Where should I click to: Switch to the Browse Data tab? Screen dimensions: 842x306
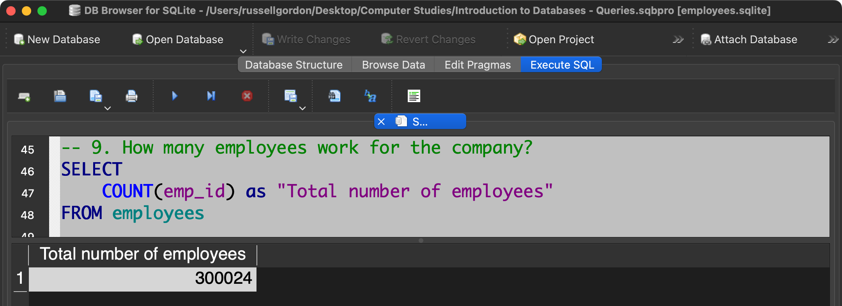click(x=393, y=65)
